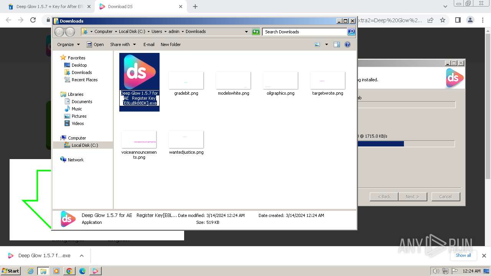Image resolution: width=491 pixels, height=276 pixels.
Task: Open Chrome's three-dot menu
Action: point(482,20)
